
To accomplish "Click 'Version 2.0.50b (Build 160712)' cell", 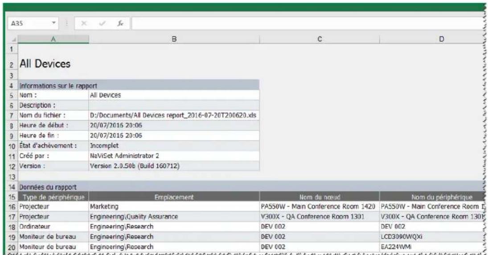I will coord(174,166).
